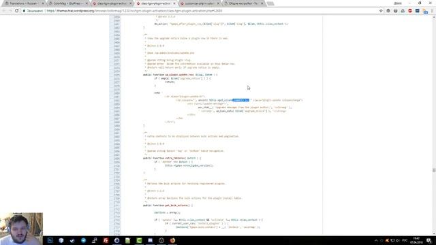The image size is (436, 245).
Task: Open the dark round icon before Firefox
Action: click(x=161, y=240)
